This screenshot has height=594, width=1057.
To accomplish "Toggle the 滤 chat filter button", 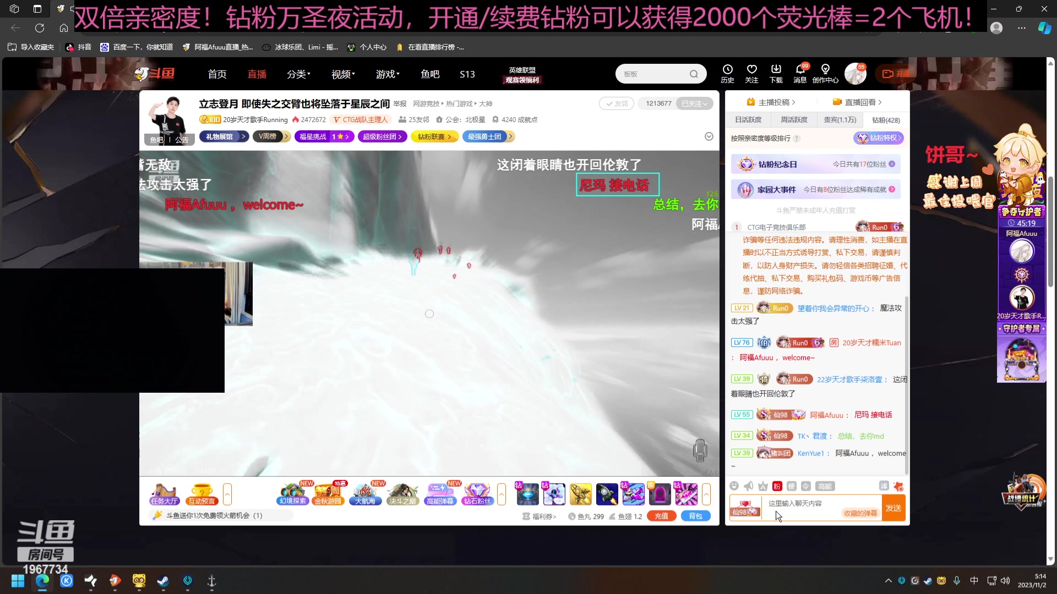I will (884, 486).
